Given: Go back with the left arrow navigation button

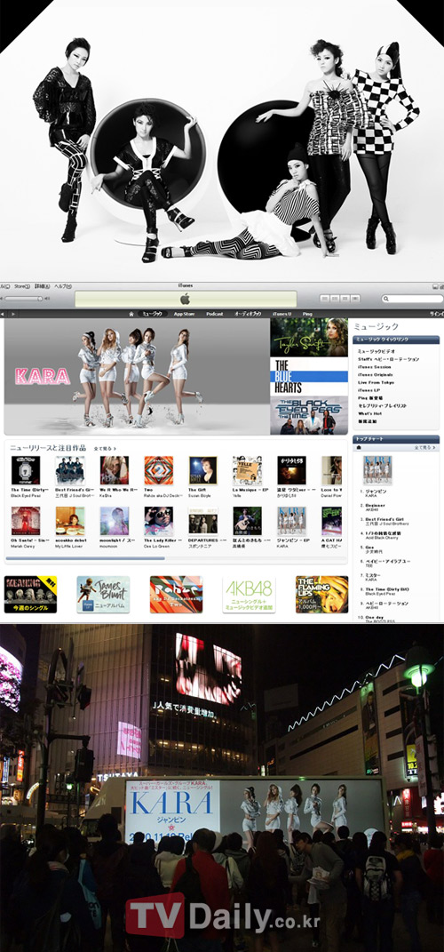Looking at the screenshot, I should click(x=3, y=314).
